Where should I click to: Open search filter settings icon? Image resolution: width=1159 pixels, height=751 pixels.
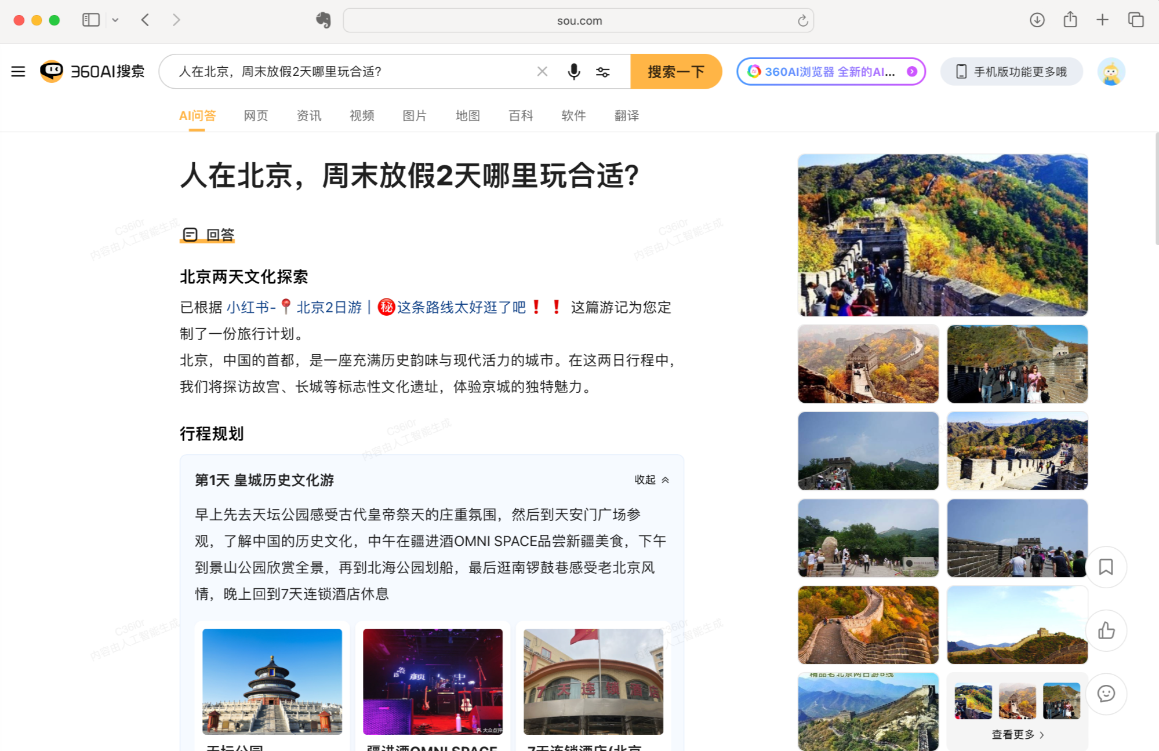point(603,72)
